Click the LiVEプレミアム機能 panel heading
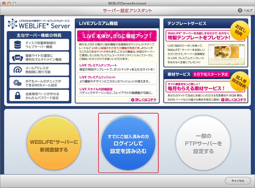 click(98, 23)
